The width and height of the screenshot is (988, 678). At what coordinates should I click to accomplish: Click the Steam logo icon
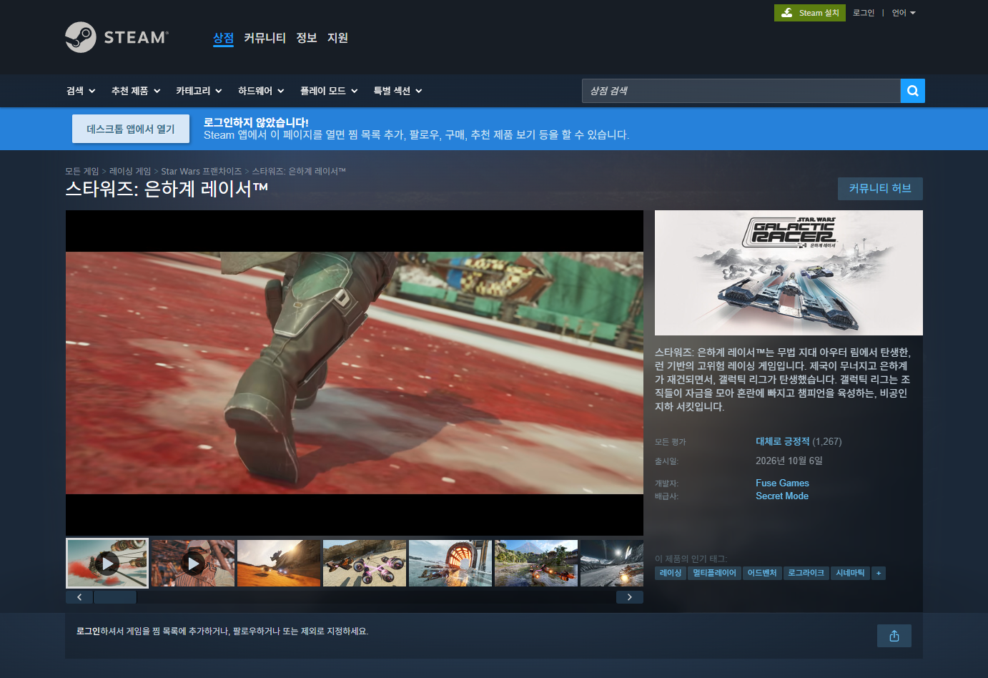pos(81,37)
